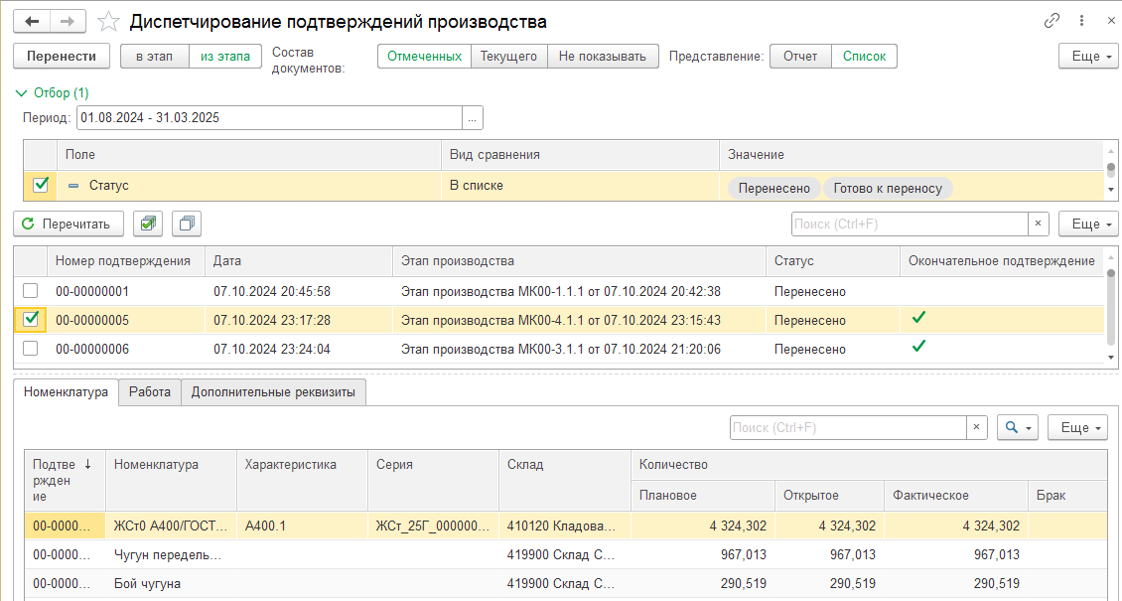Open the top-right Еще dropdown menu
Image resolution: width=1122 pixels, height=601 pixels.
point(1088,57)
